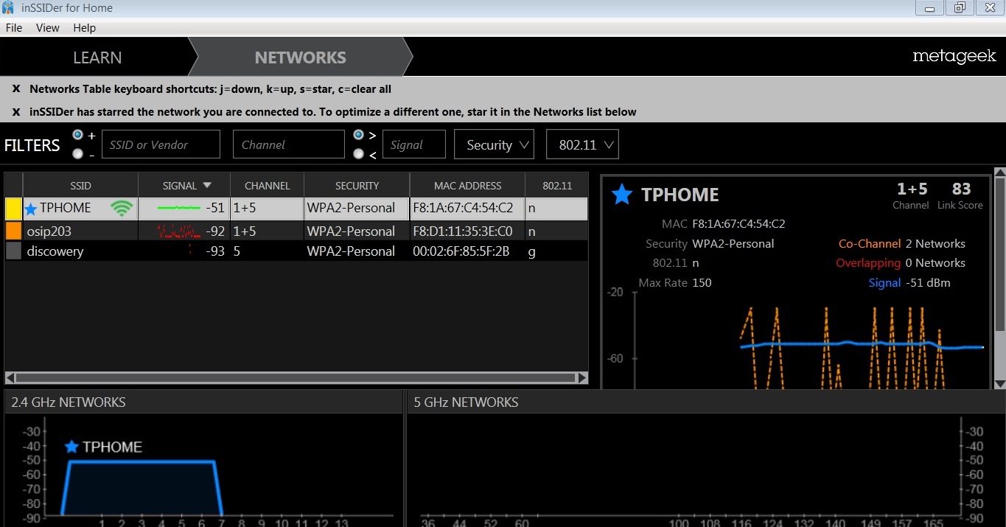The image size is (1006, 527).
Task: Dismiss the keyboard shortcuts tip with X
Action: pos(16,89)
